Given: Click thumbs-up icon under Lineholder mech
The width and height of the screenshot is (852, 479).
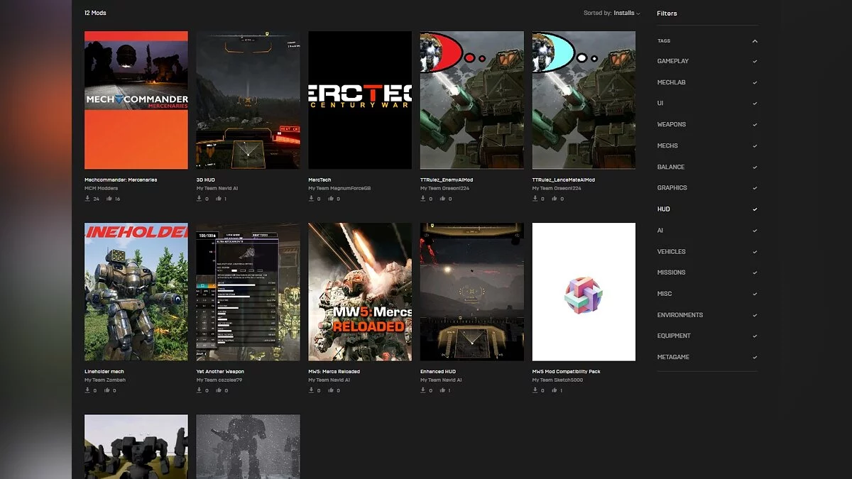Looking at the screenshot, I should tap(107, 390).
